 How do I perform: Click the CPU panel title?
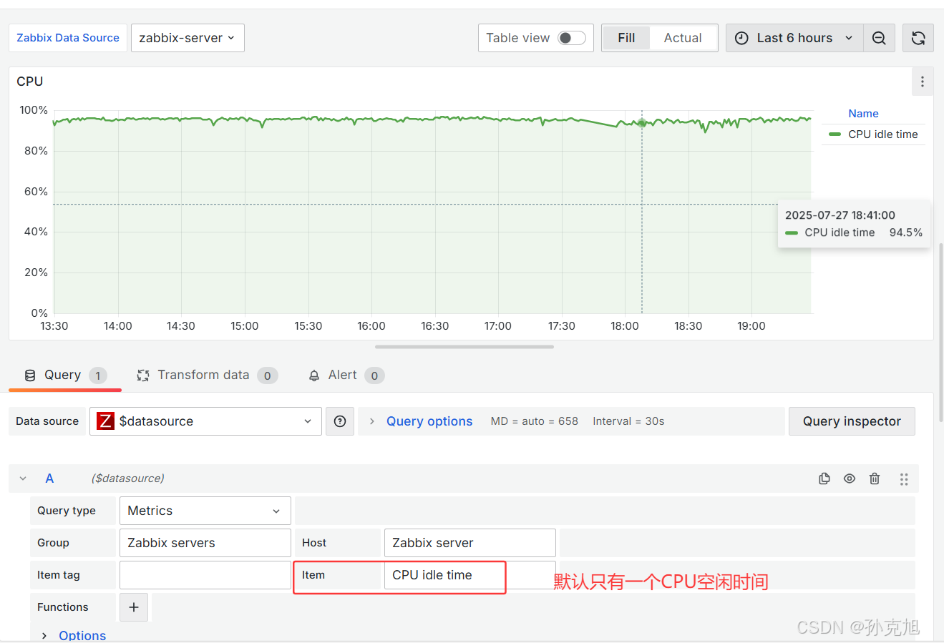[x=30, y=82]
